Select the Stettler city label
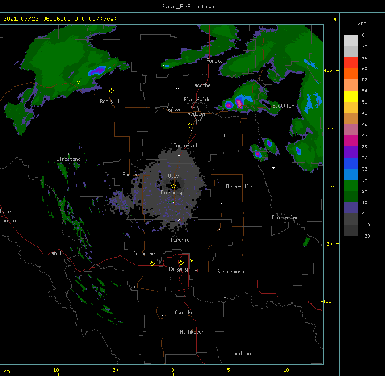 (x=283, y=106)
